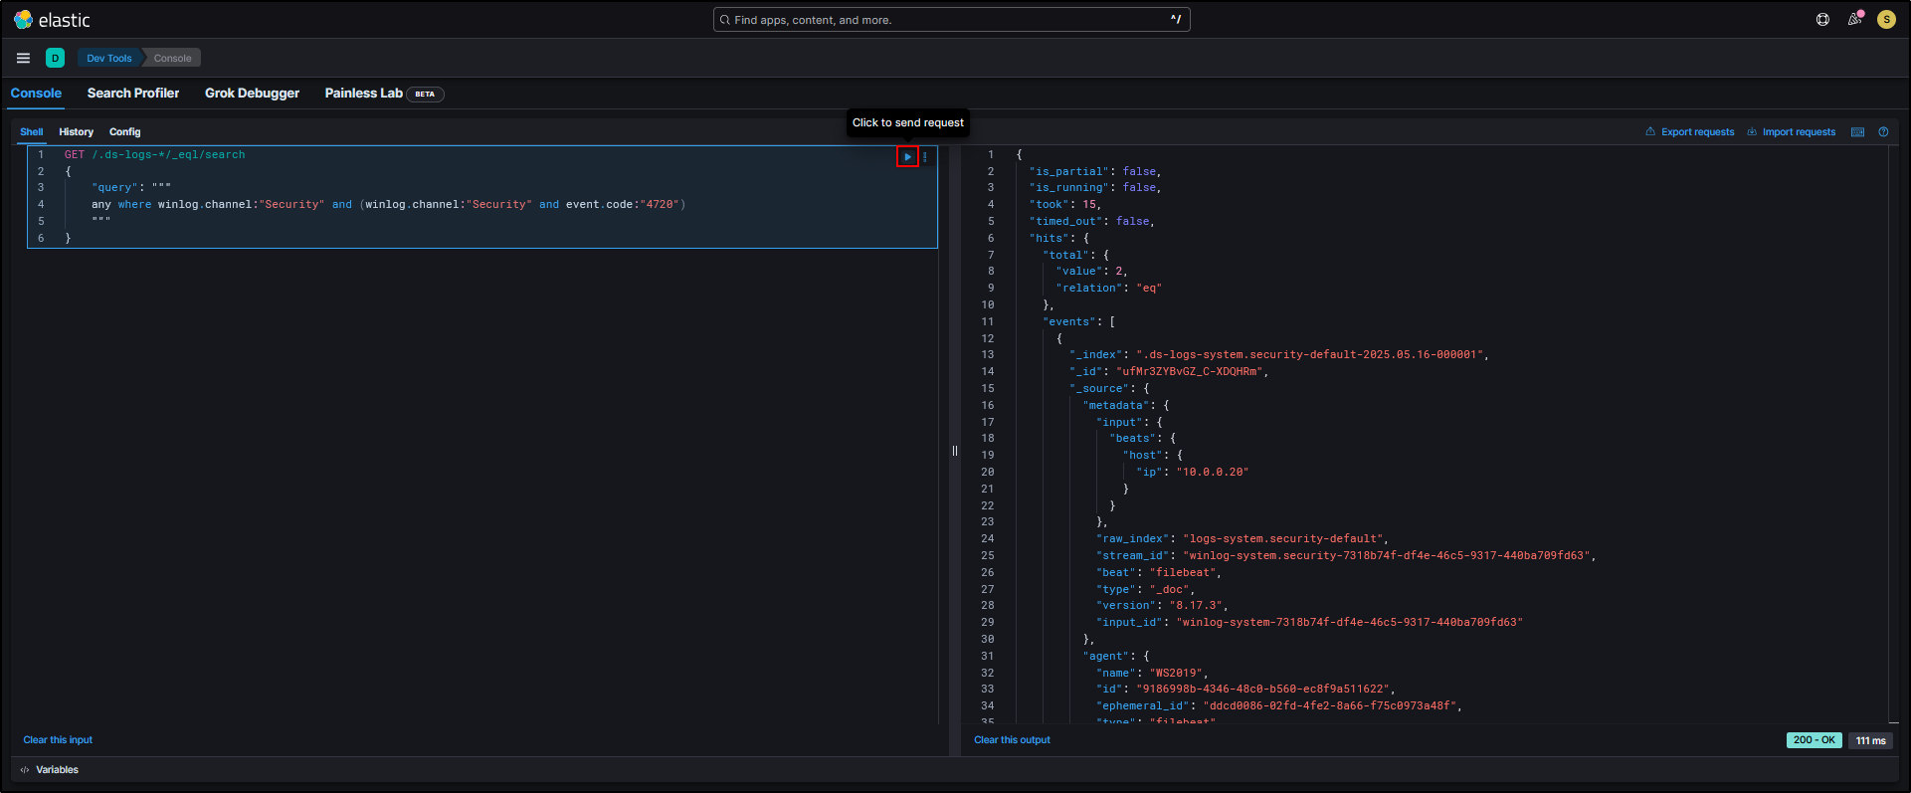Send the request with the play button
The image size is (1911, 793).
coord(907,157)
